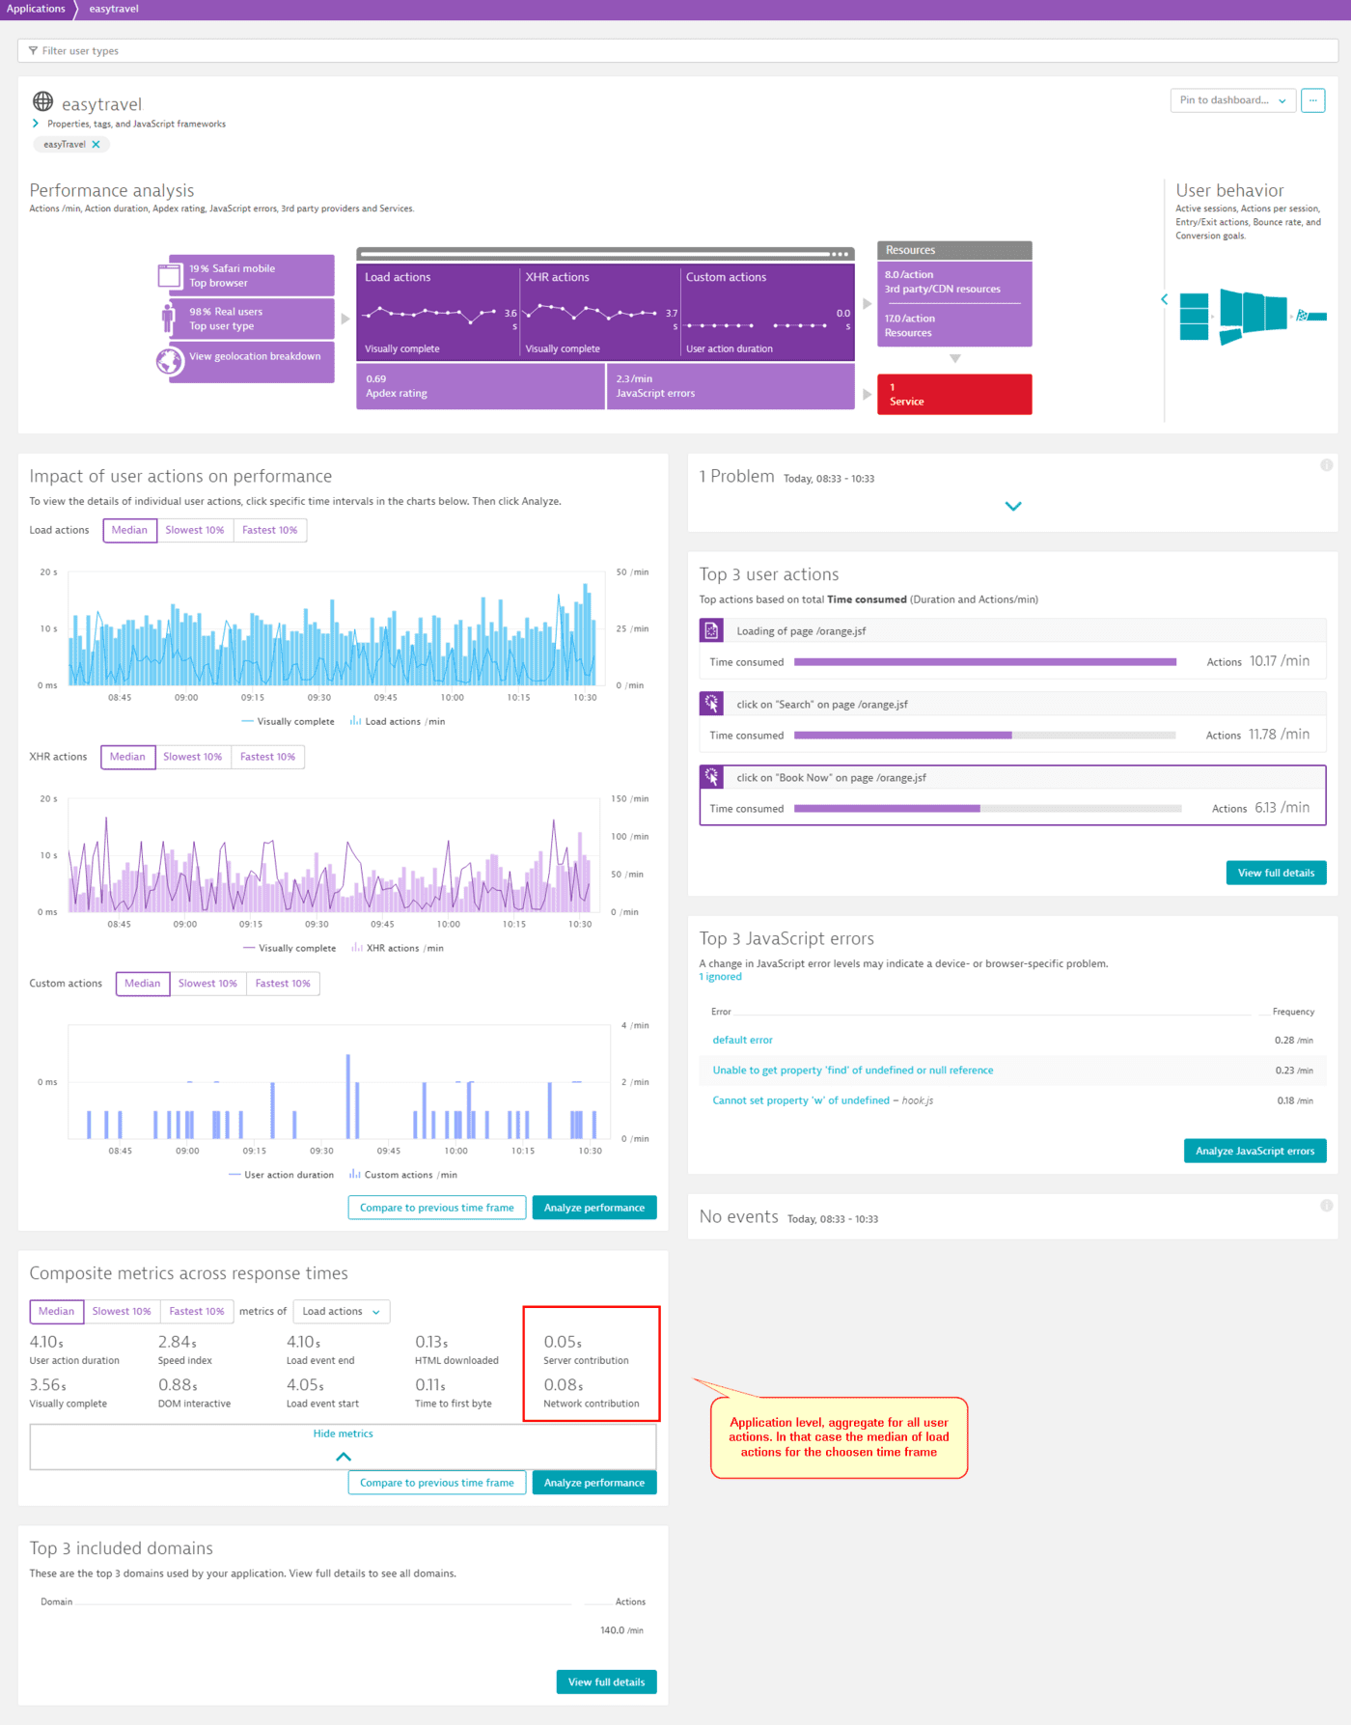Open the Load actions metrics dropdown
Image resolution: width=1351 pixels, height=1725 pixels.
click(x=341, y=1312)
